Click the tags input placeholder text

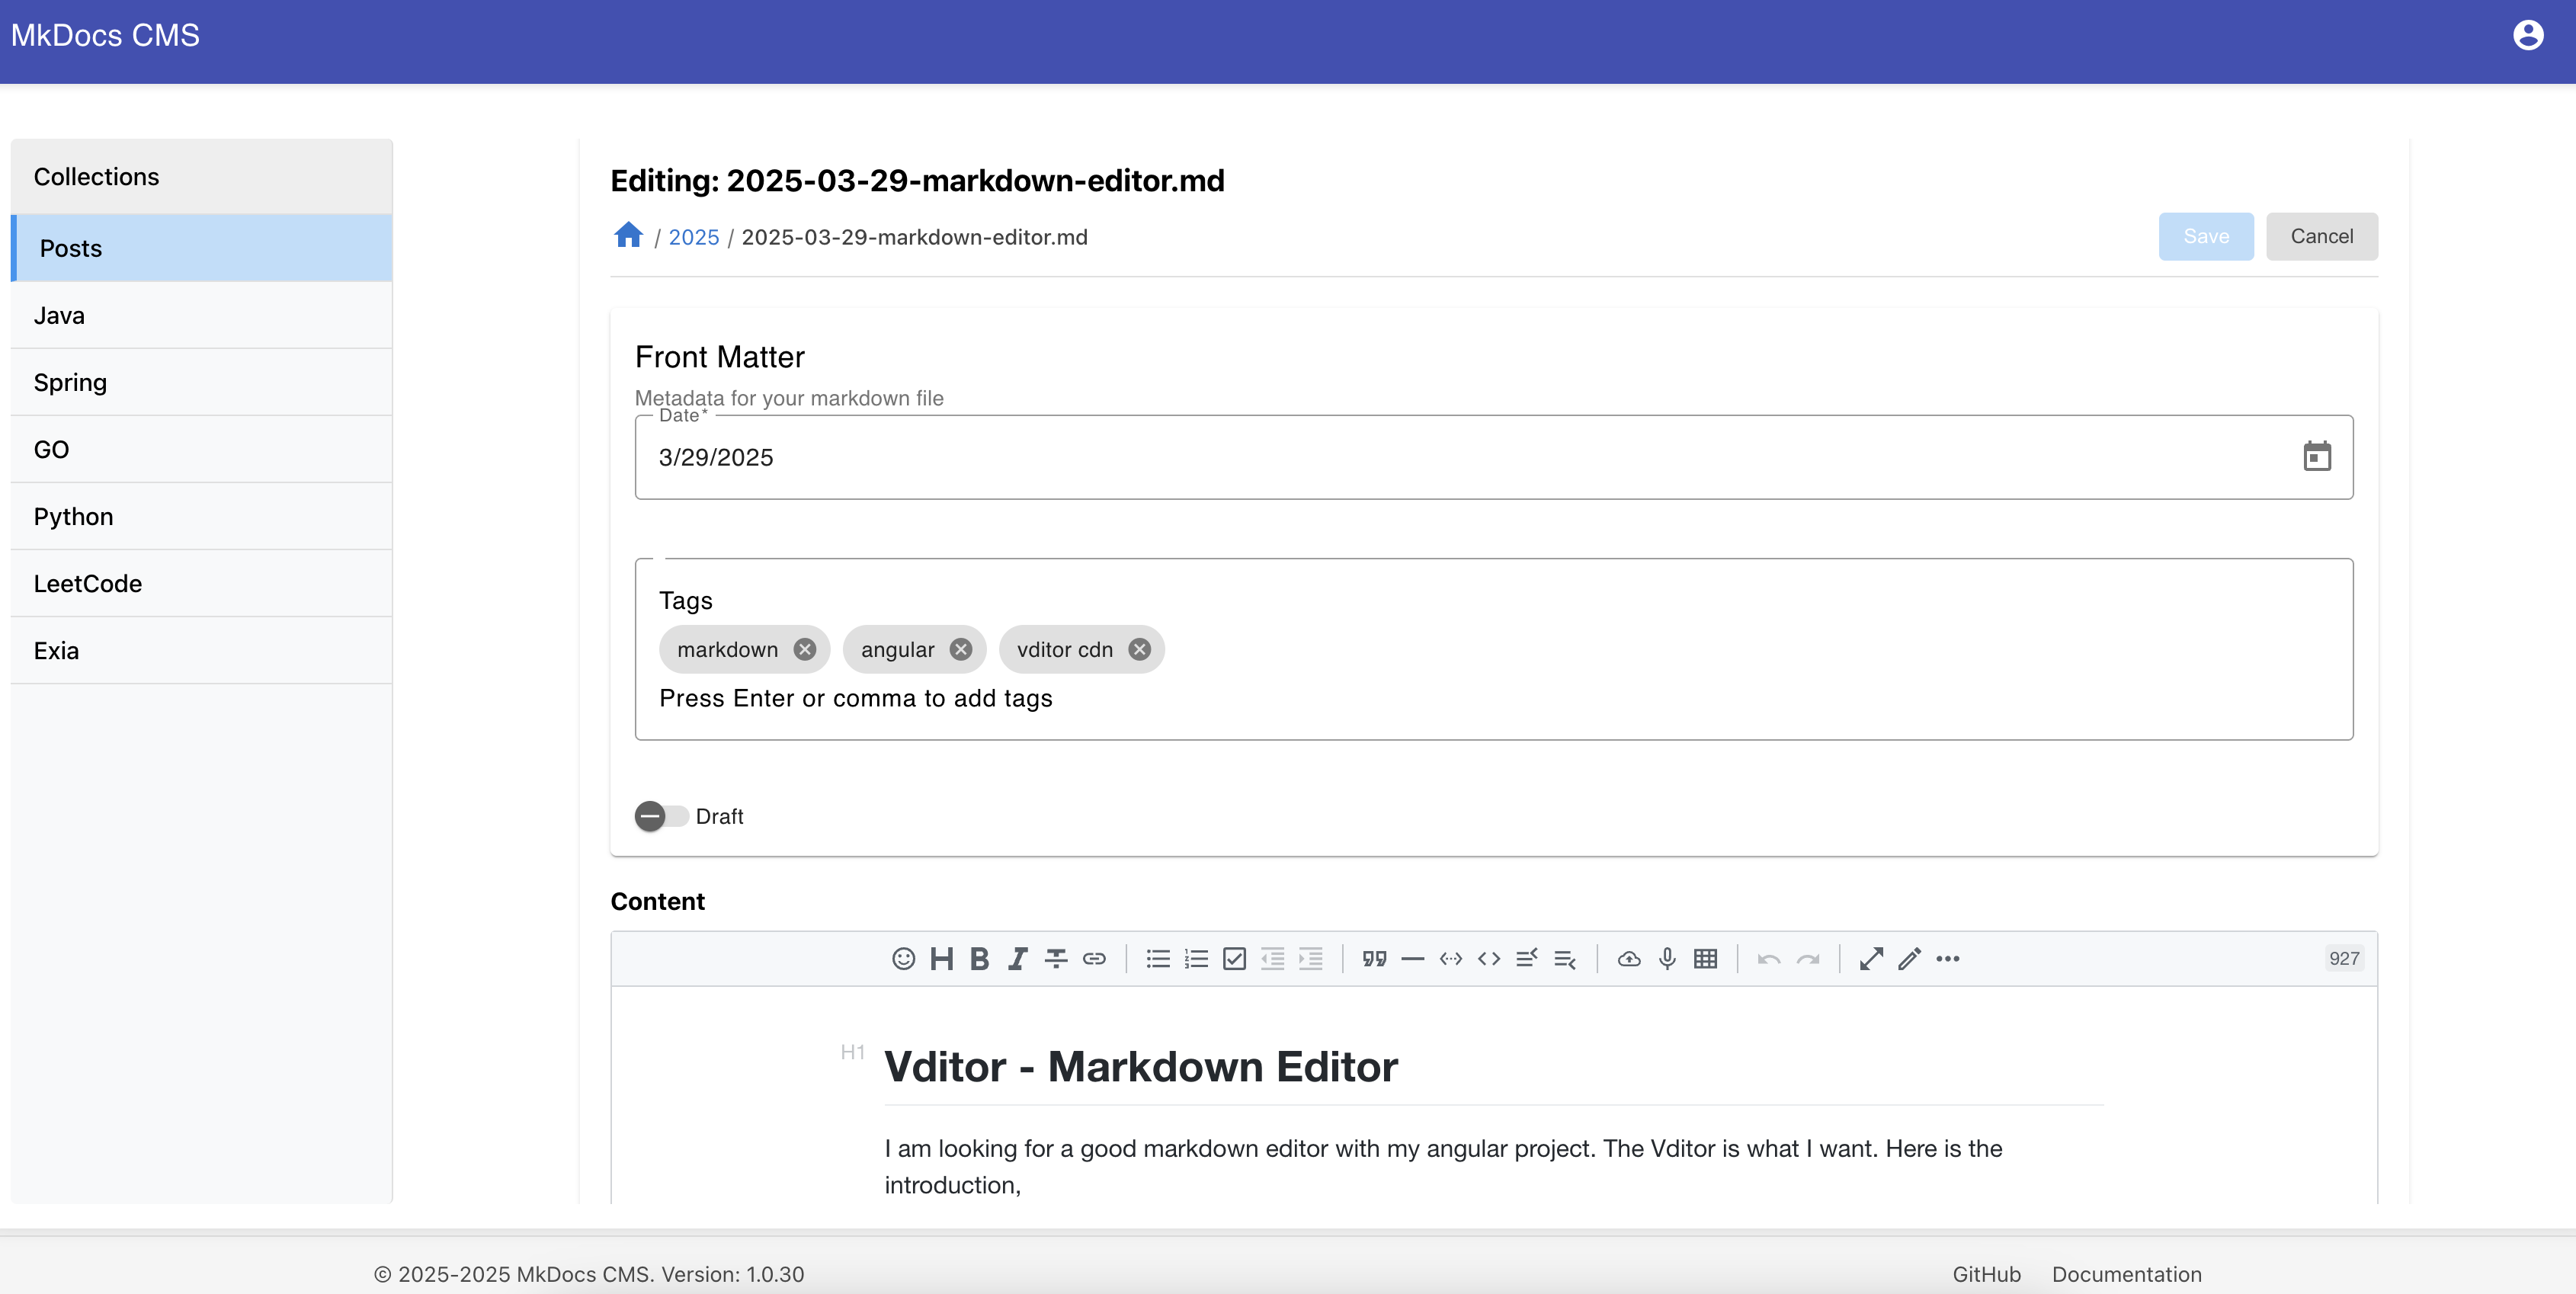tap(856, 698)
